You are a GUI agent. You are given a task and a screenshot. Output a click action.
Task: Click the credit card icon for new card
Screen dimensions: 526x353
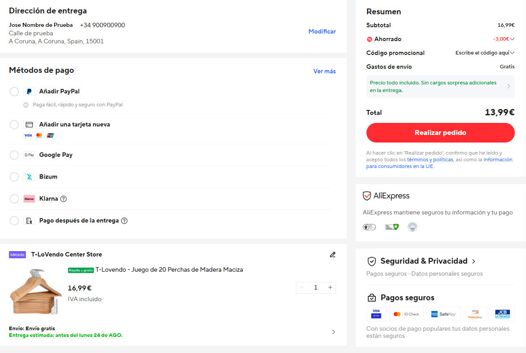(x=29, y=125)
